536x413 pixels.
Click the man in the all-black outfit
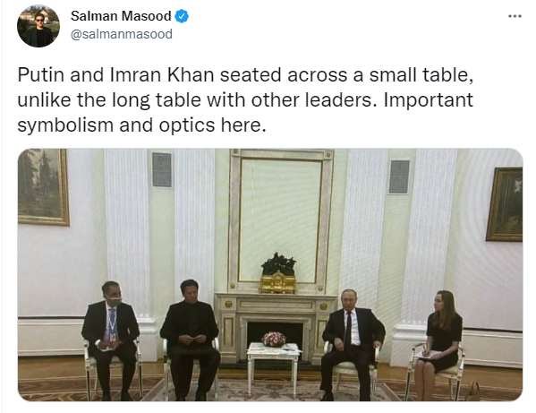[x=190, y=339]
